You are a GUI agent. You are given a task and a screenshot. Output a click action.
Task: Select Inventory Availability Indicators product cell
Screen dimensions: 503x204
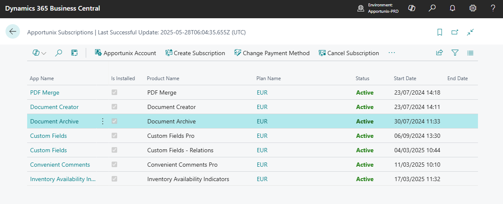click(188, 179)
